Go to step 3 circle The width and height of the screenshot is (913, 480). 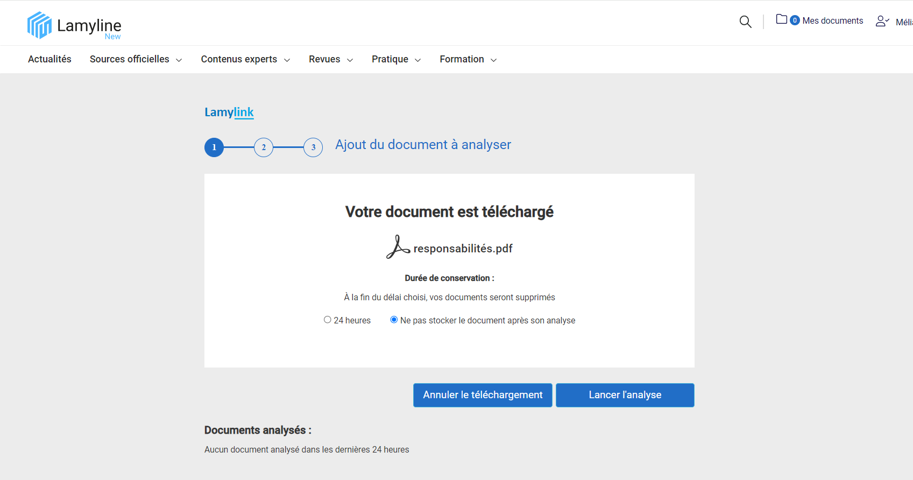313,147
